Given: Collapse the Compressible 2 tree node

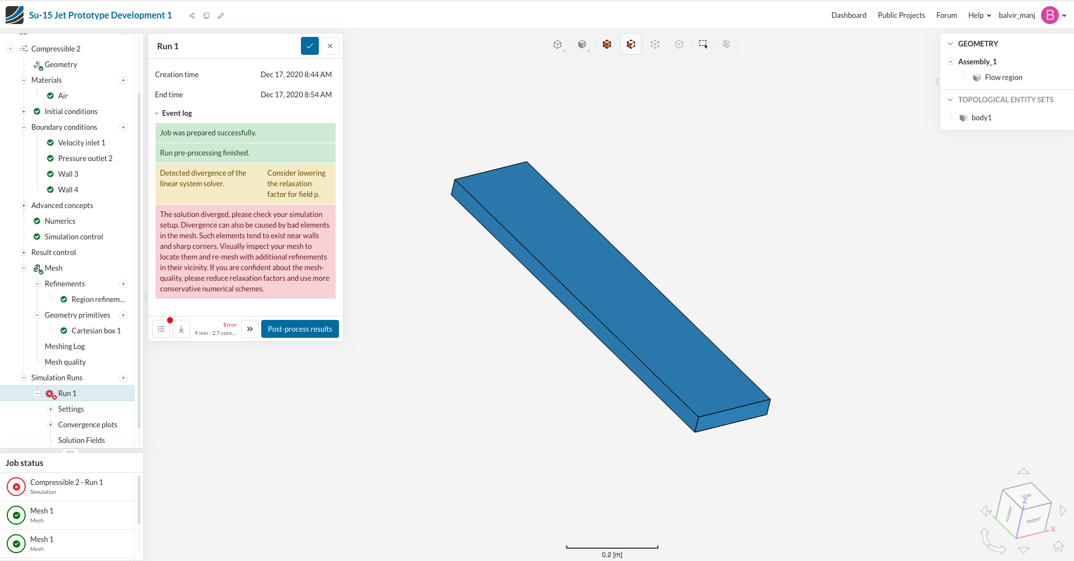Looking at the screenshot, I should tap(10, 49).
